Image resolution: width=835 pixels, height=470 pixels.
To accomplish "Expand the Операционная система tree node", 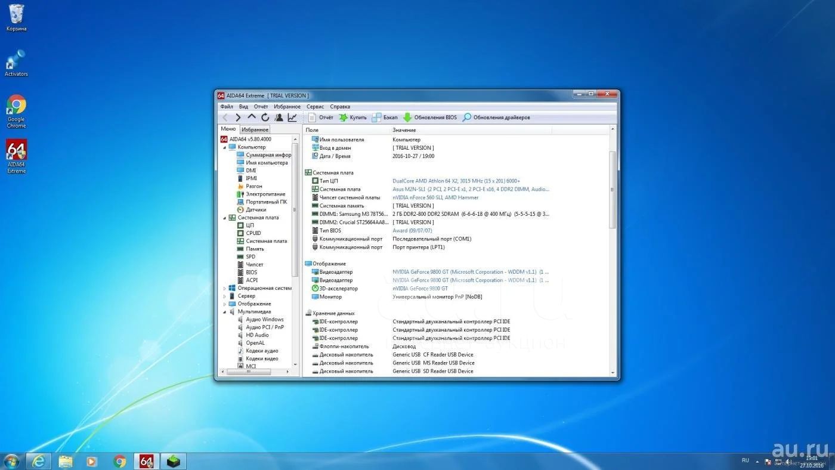I will [225, 288].
